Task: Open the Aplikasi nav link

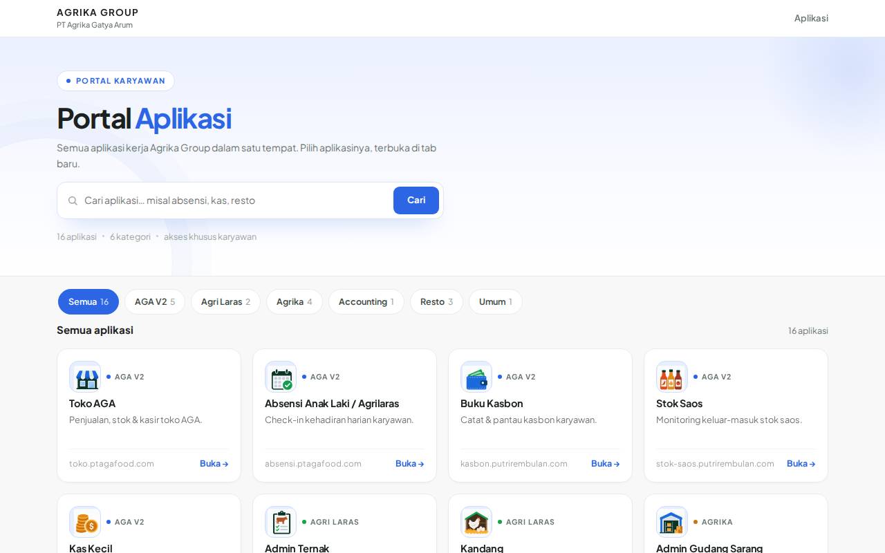Action: tap(811, 18)
